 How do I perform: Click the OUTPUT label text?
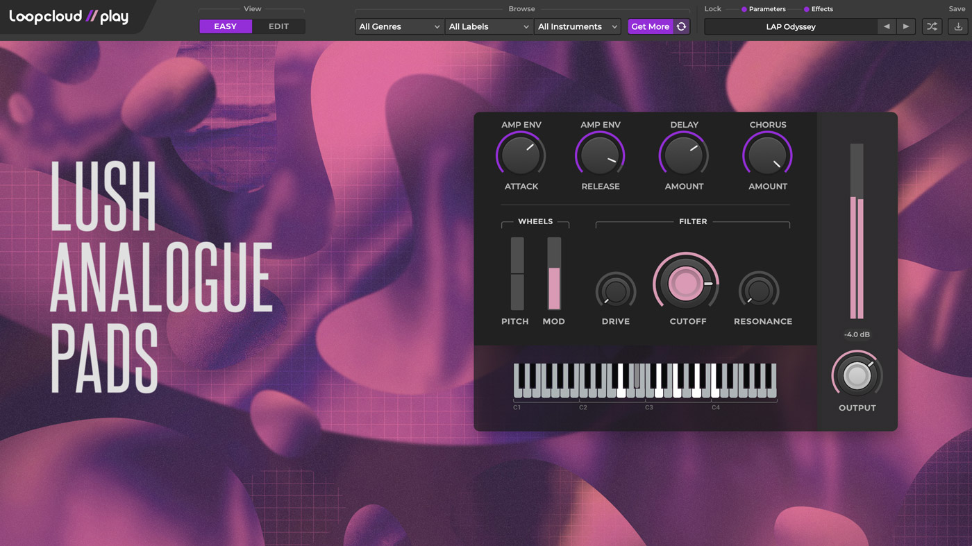point(857,408)
